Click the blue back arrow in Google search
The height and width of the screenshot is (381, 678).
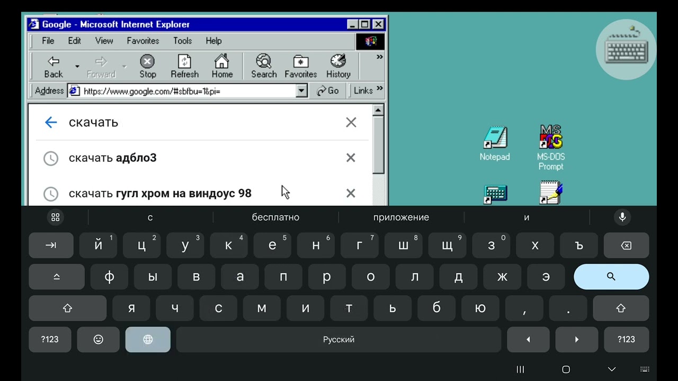51,123
